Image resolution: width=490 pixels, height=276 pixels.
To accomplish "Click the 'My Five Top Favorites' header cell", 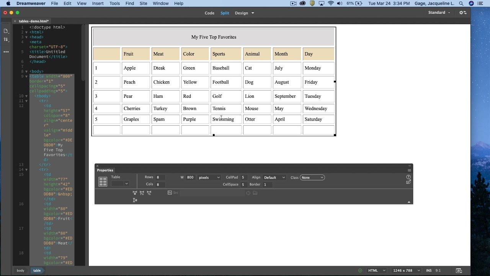I will click(x=214, y=37).
